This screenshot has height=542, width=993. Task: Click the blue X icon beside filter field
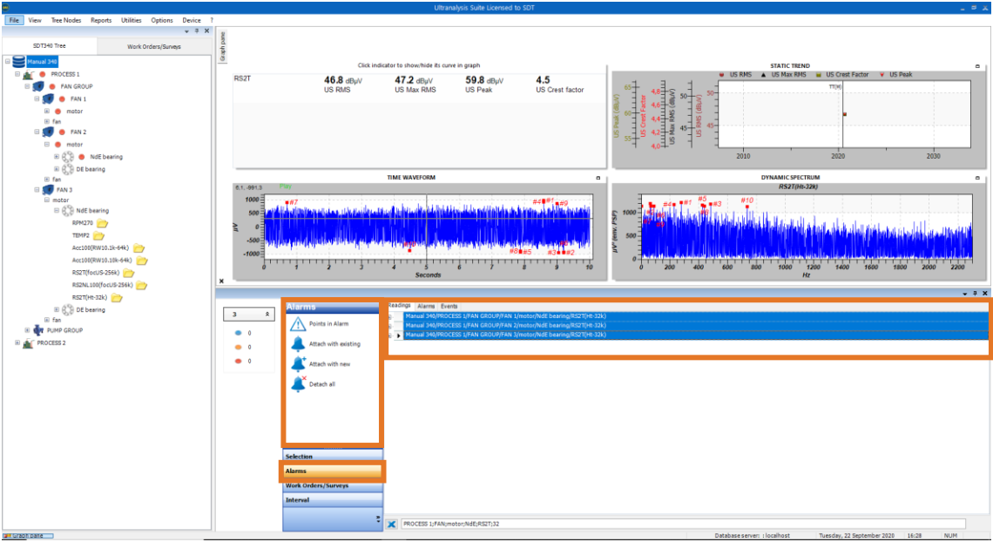pos(392,524)
